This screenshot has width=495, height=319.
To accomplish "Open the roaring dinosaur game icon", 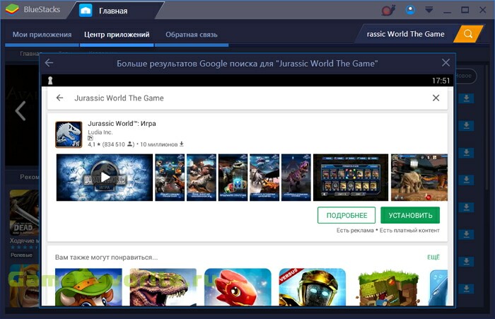I will [x=163, y=287].
